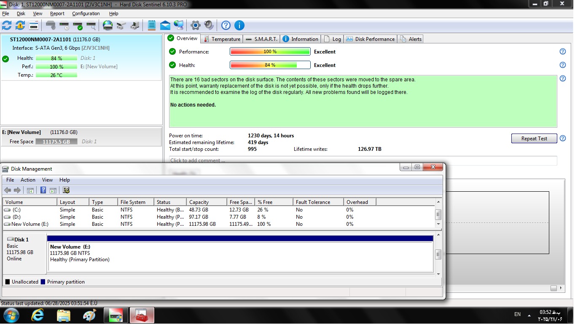Open settings via the gear toolbar icon
The height and width of the screenshot is (324, 575).
195,25
